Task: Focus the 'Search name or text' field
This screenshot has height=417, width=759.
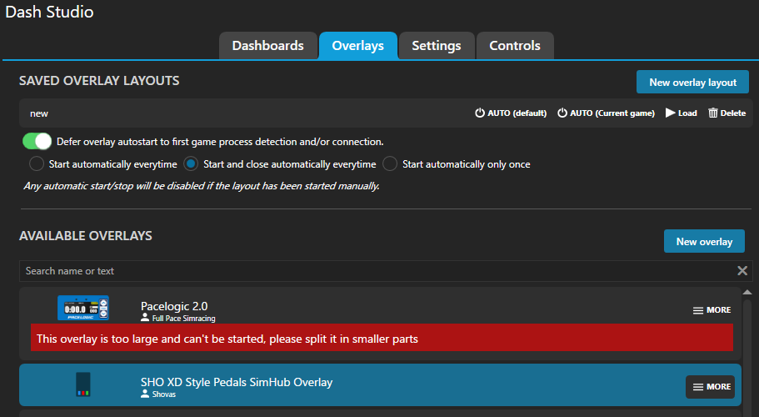Action: tap(375, 271)
